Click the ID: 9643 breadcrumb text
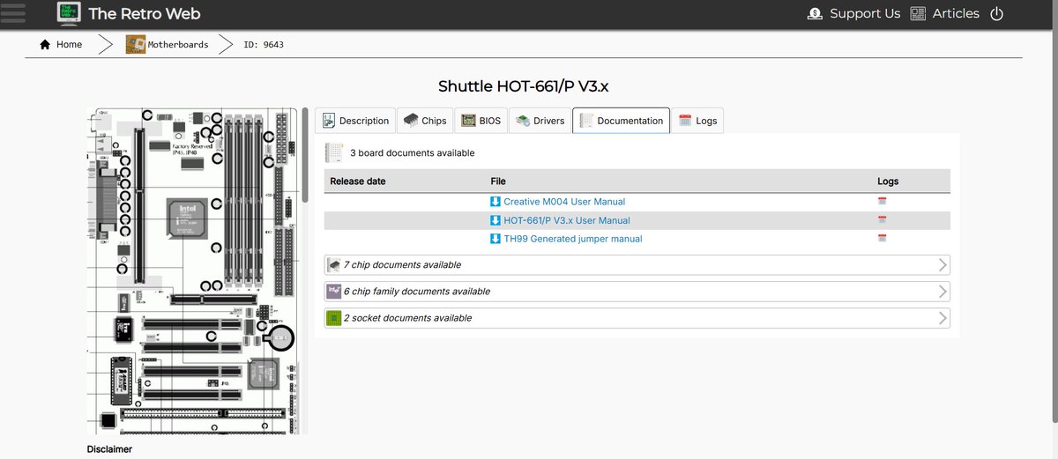The height and width of the screenshot is (459, 1058). coord(264,44)
